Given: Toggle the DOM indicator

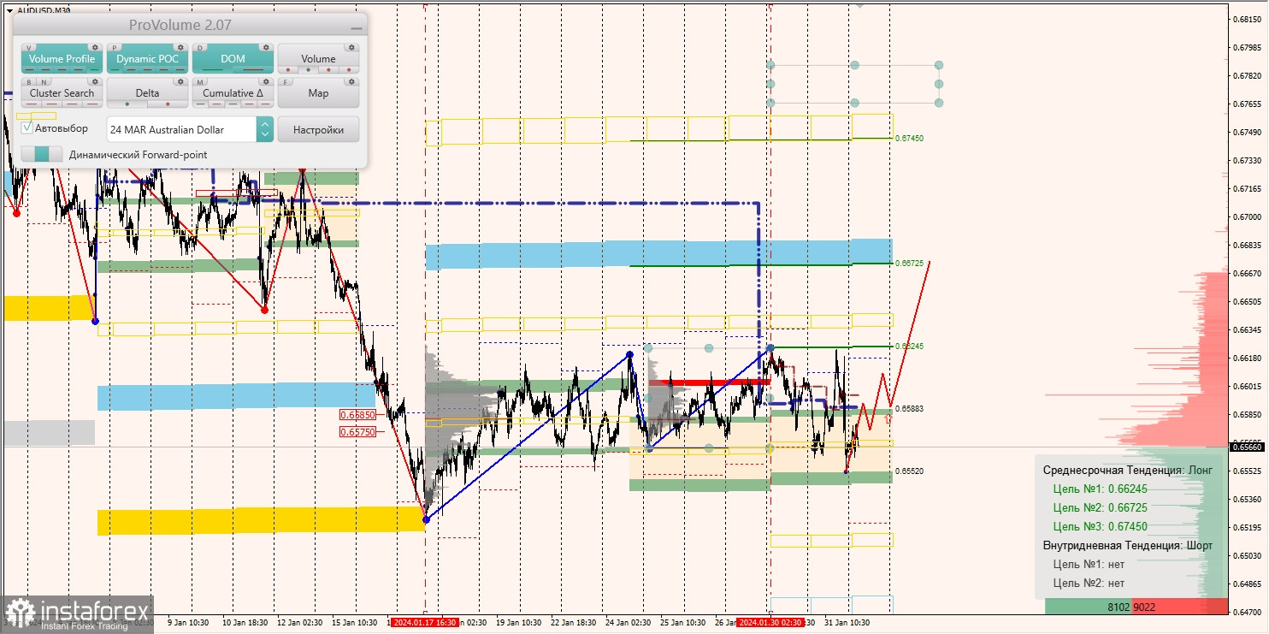Looking at the screenshot, I should [233, 59].
